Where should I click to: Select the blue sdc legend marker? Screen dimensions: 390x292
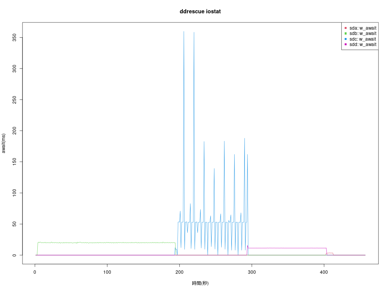[346, 39]
